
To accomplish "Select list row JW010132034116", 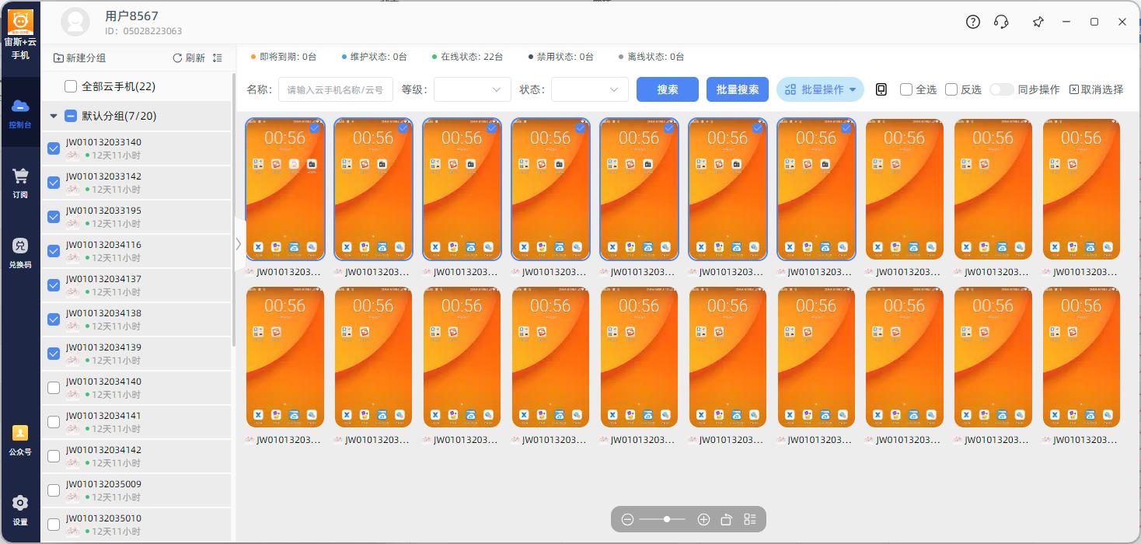I will click(136, 251).
